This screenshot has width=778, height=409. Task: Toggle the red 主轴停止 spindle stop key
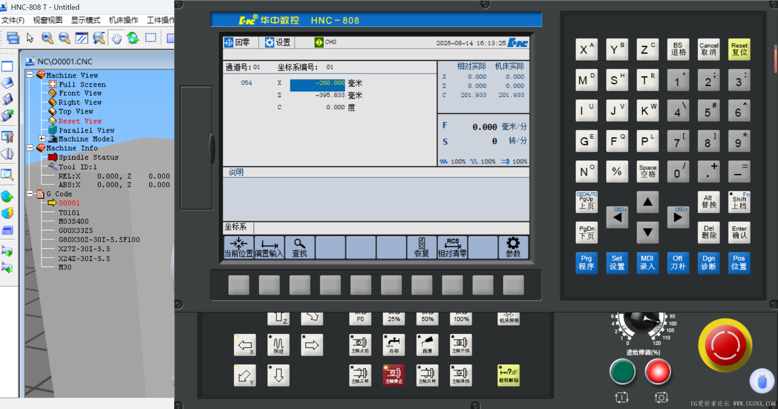point(394,375)
